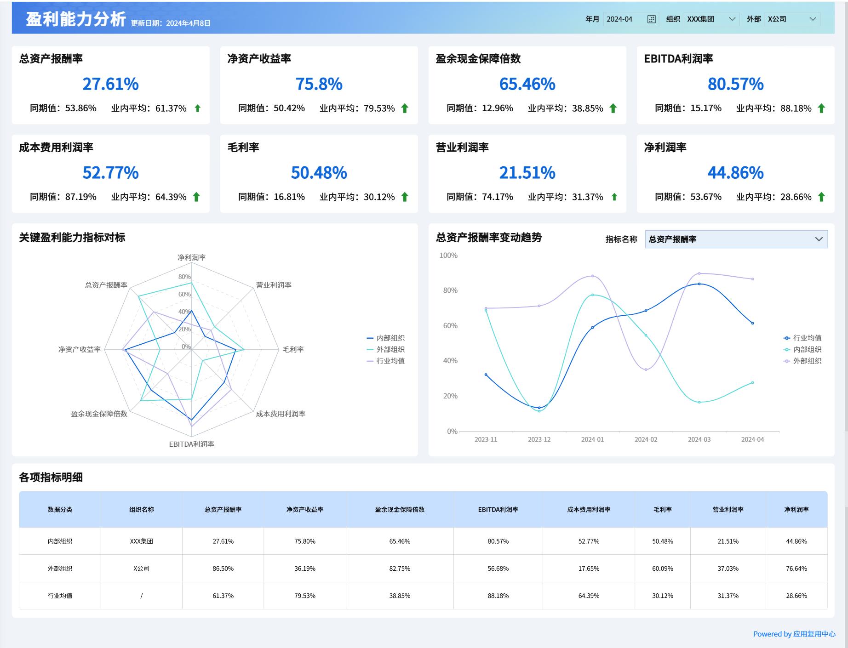Click the green up arrow on 毛利率 card
848x648 pixels.
404,197
